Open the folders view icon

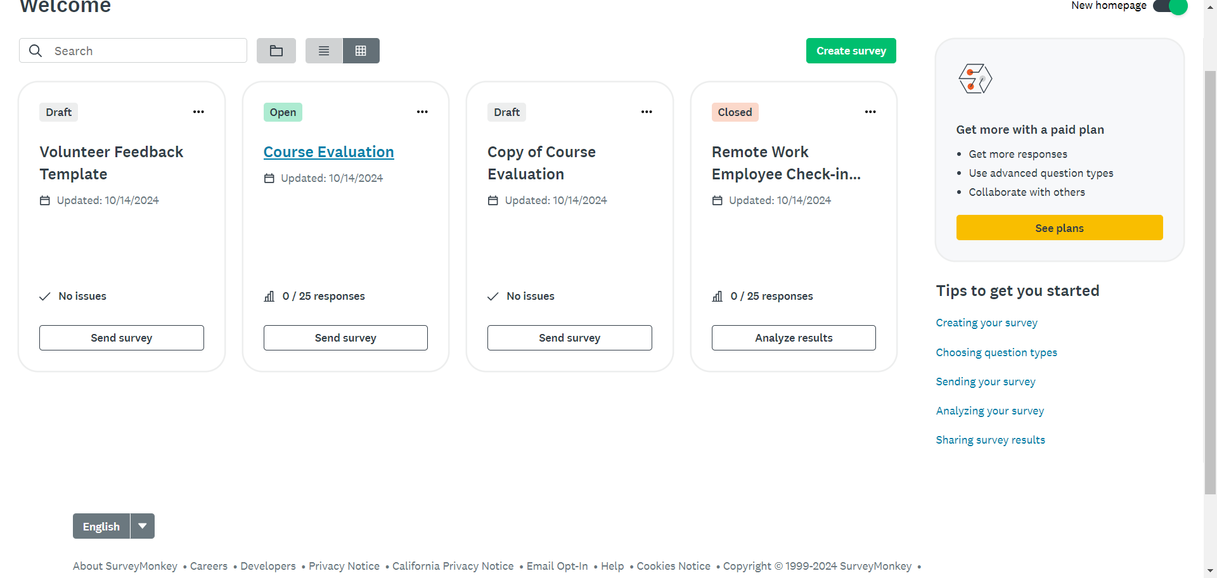(276, 51)
